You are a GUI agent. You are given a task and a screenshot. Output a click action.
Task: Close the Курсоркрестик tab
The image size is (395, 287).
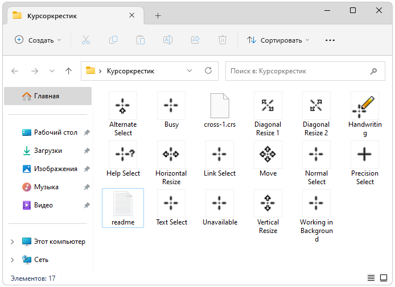pyautogui.click(x=131, y=15)
